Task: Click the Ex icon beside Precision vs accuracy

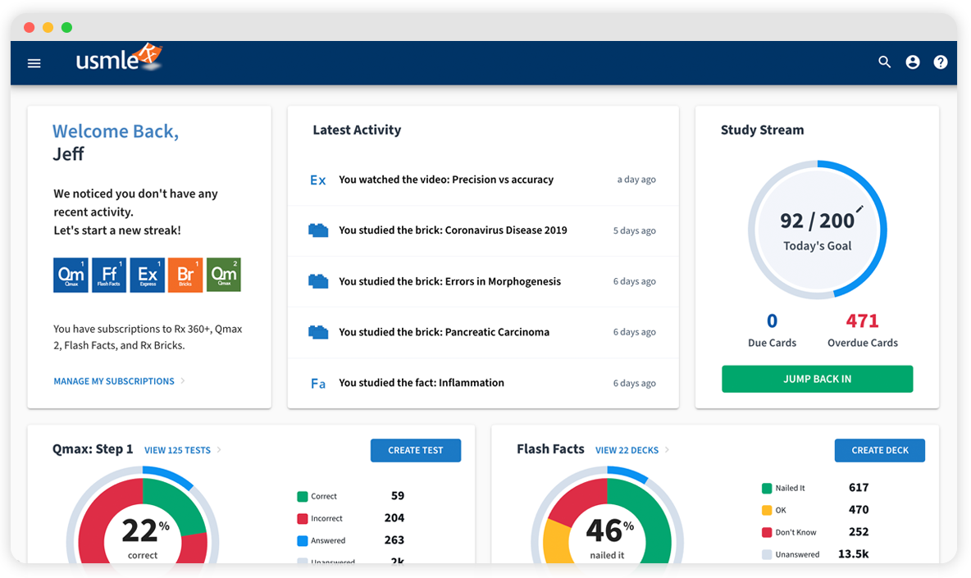Action: click(x=317, y=180)
